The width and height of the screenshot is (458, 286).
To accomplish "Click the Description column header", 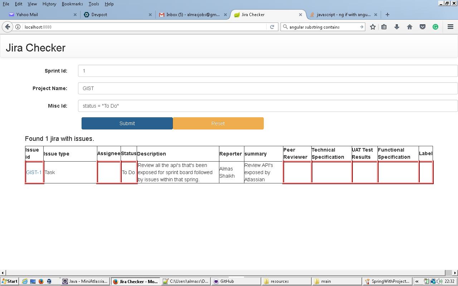I will [x=178, y=154].
